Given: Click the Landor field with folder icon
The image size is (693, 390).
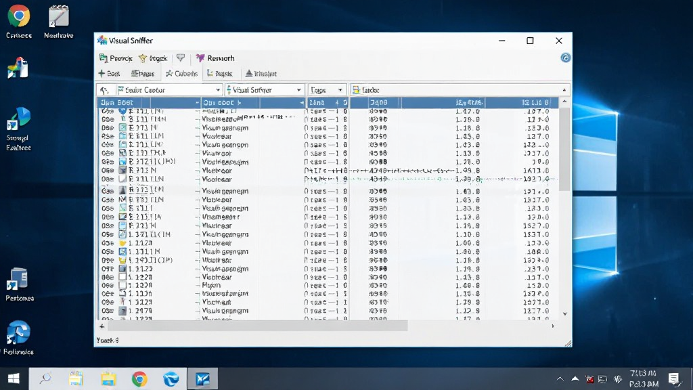Looking at the screenshot, I should point(460,90).
